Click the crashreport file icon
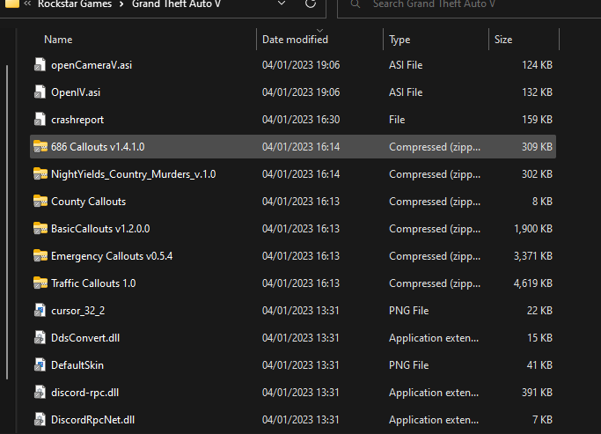The width and height of the screenshot is (601, 434). [x=40, y=120]
